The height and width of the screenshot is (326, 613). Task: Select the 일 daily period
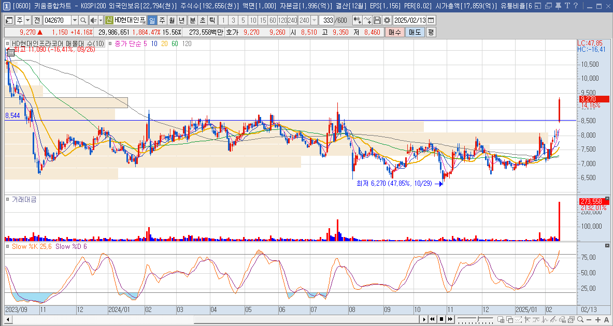pos(152,20)
